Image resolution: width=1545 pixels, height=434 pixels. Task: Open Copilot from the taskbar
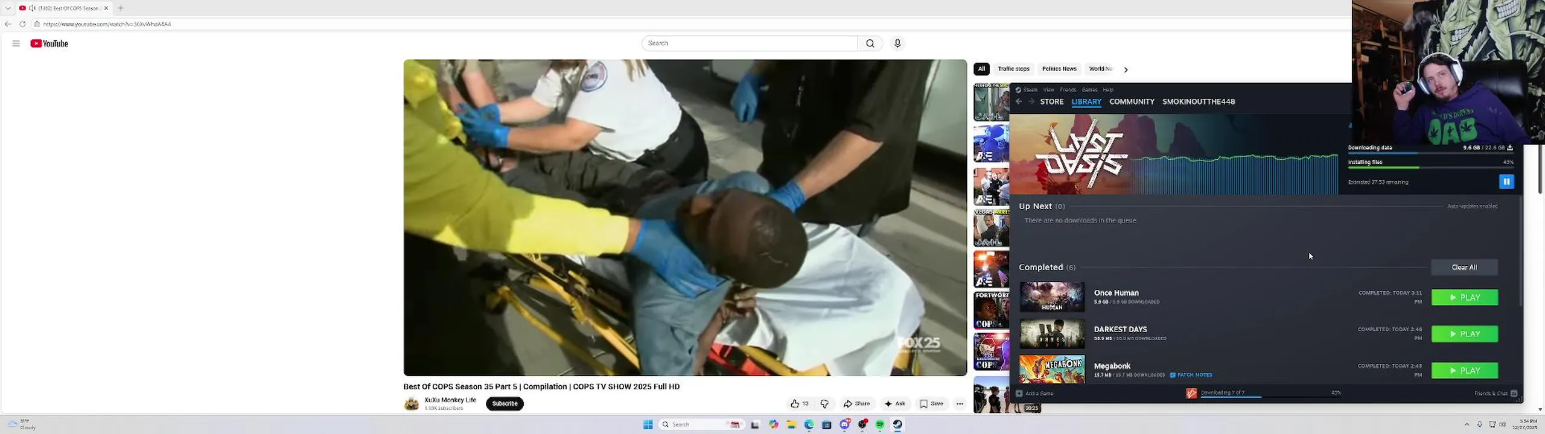coord(773,424)
